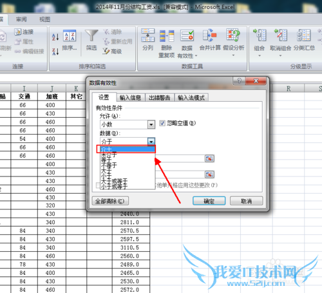Click the second range selector icon
The width and height of the screenshot is (322, 293).
(x=209, y=175)
